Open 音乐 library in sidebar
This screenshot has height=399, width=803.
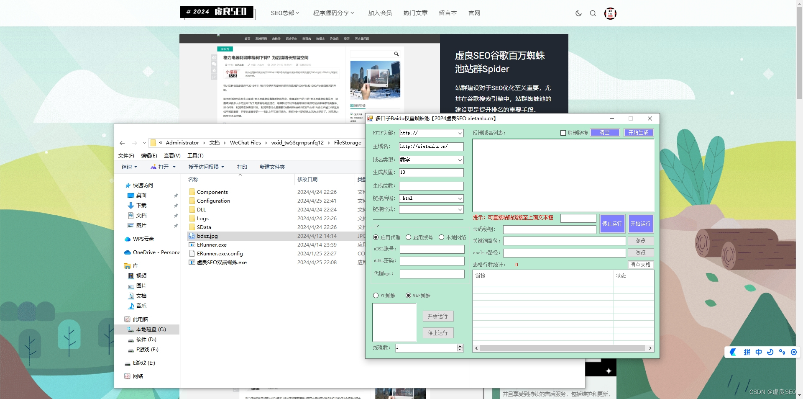click(x=137, y=306)
